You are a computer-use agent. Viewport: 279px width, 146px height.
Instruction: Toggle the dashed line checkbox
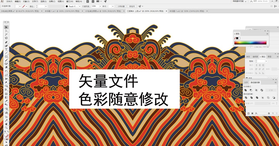click(247, 78)
